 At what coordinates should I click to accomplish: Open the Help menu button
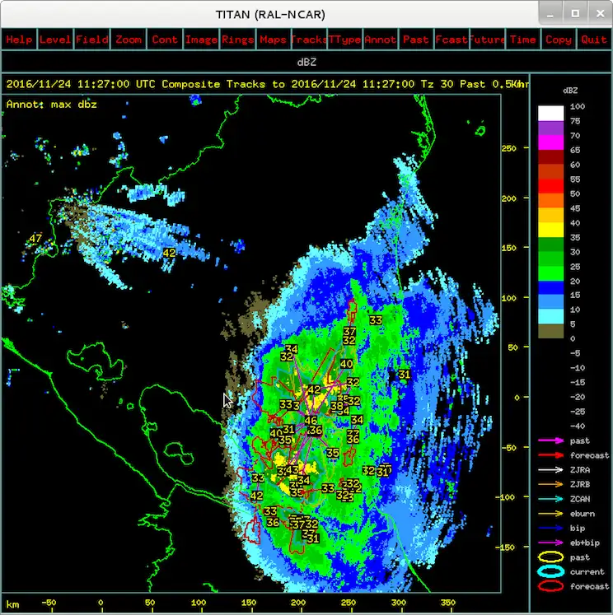coord(19,40)
